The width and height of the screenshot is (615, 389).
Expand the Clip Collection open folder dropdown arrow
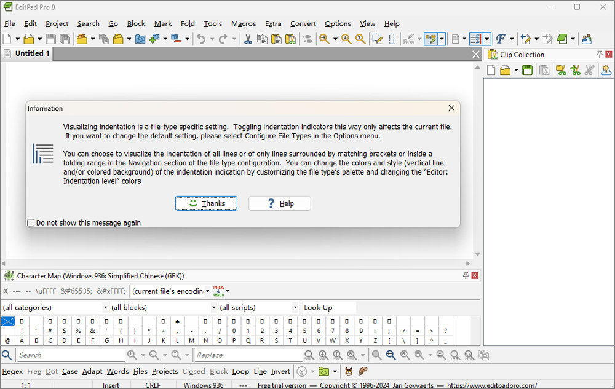(x=516, y=70)
